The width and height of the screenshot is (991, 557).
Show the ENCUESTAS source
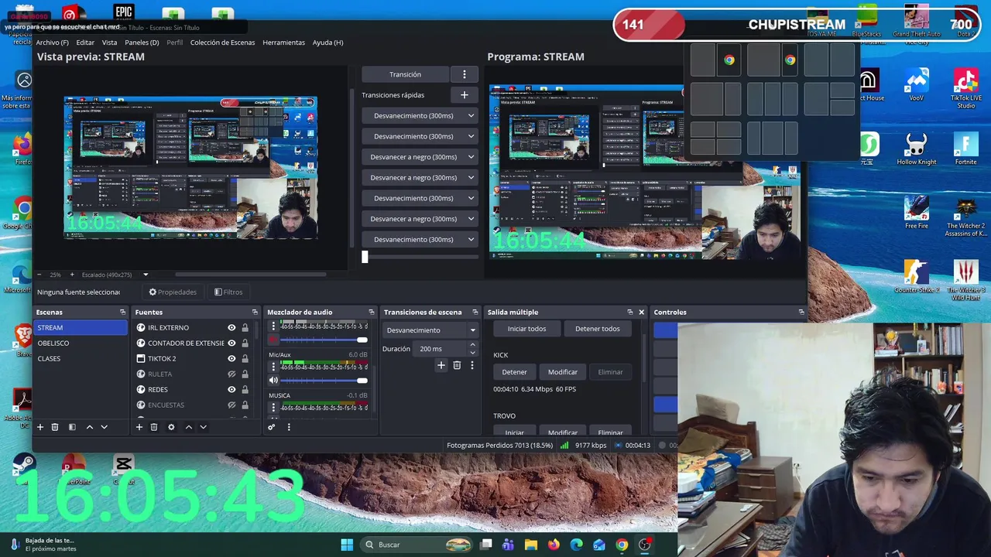coord(231,405)
